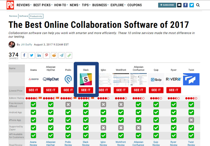The height and width of the screenshot is (146, 210).
Task: Share article on Facebook
Action: (24, 55)
